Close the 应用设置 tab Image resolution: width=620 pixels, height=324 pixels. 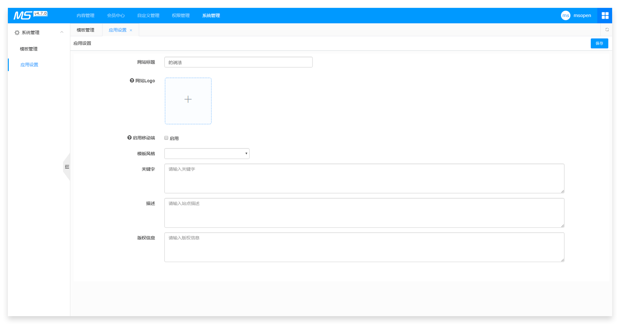[131, 30]
